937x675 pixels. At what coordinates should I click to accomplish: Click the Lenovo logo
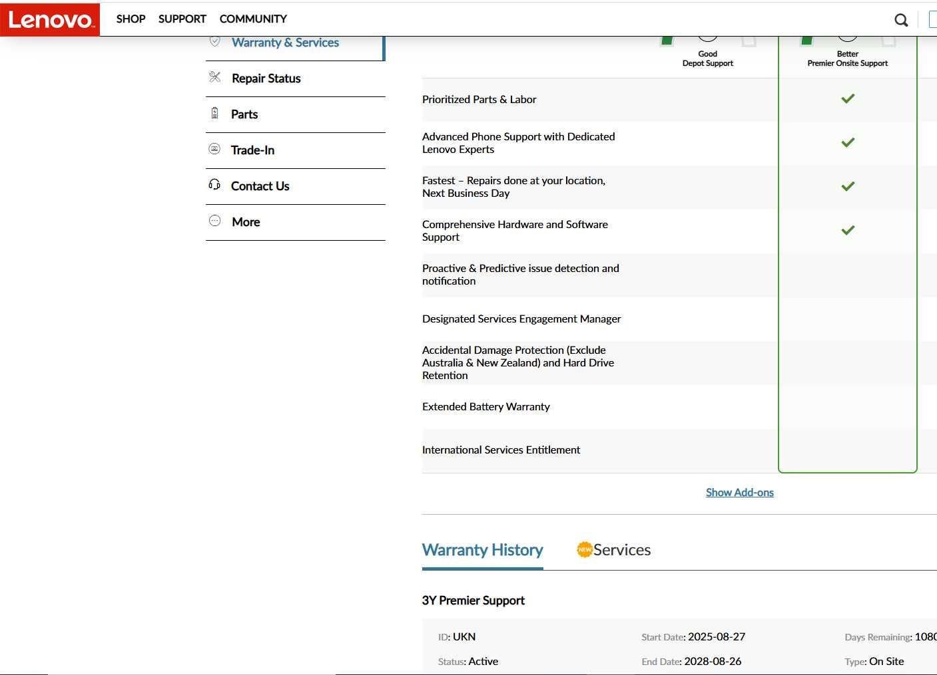point(50,19)
